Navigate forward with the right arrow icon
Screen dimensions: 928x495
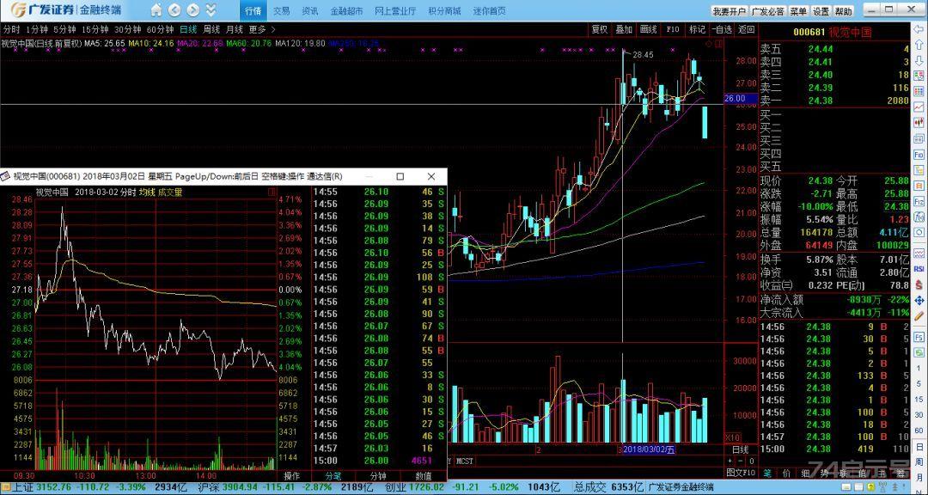tap(192, 10)
